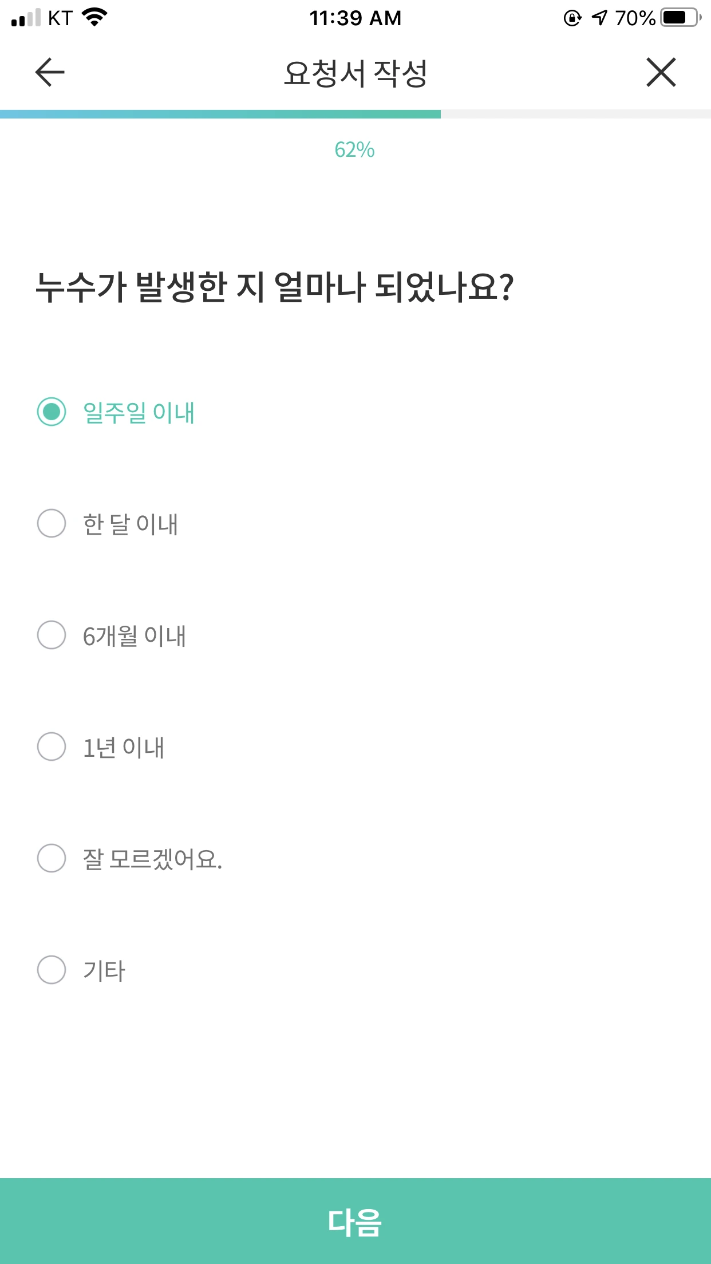Pick the 기타 radio button
The image size is (711, 1264).
52,970
